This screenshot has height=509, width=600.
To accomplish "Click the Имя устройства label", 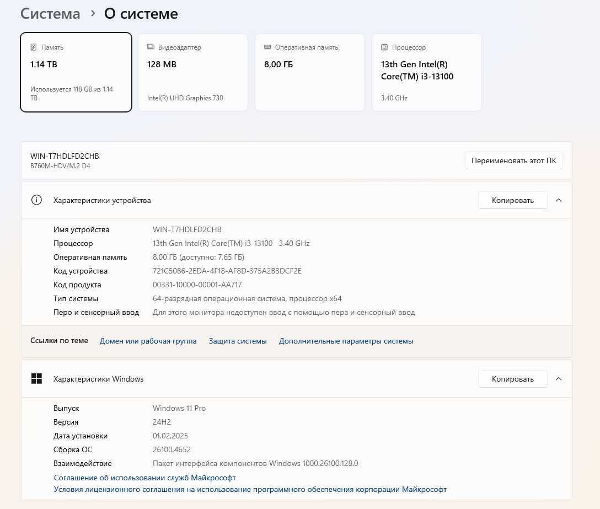I will (81, 229).
